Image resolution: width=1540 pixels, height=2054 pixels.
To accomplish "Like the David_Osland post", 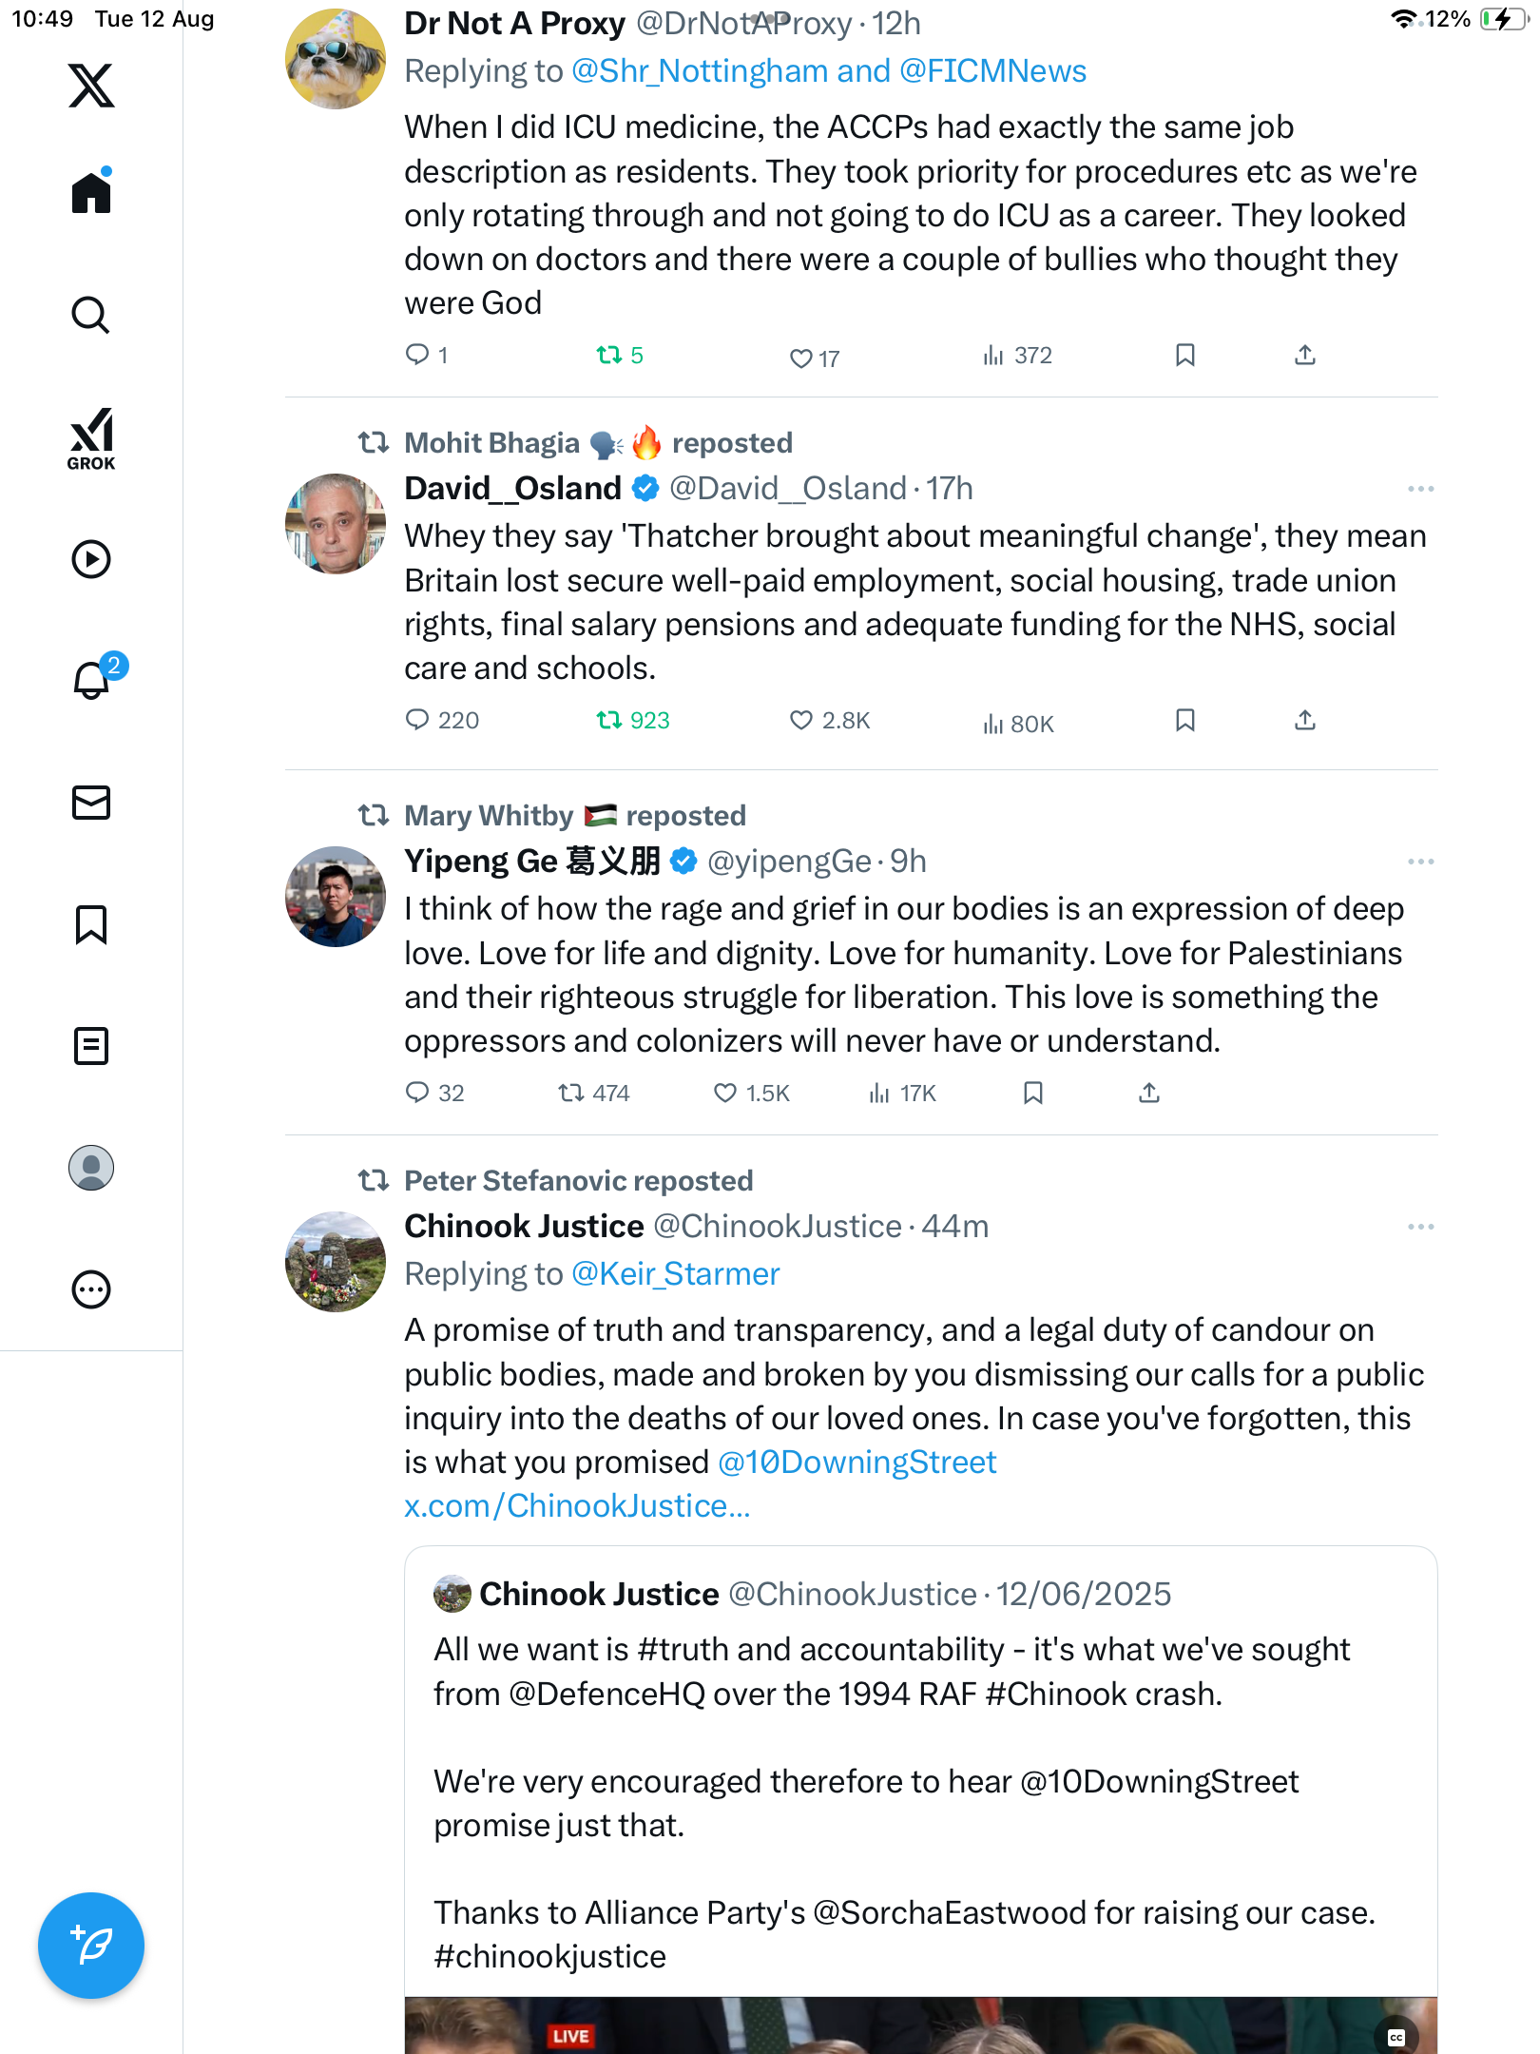I will pos(800,721).
